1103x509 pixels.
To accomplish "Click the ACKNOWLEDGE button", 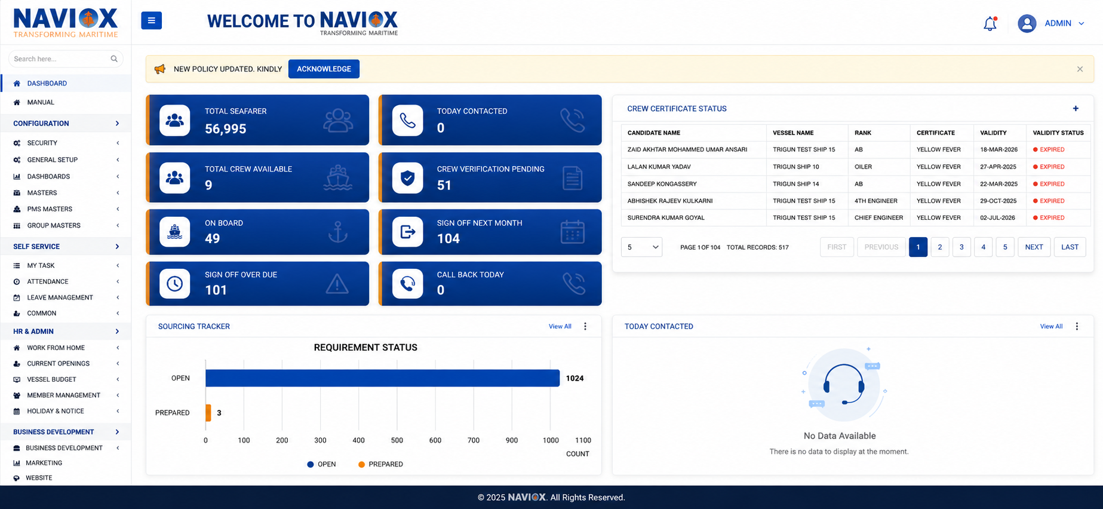I will pyautogui.click(x=324, y=69).
